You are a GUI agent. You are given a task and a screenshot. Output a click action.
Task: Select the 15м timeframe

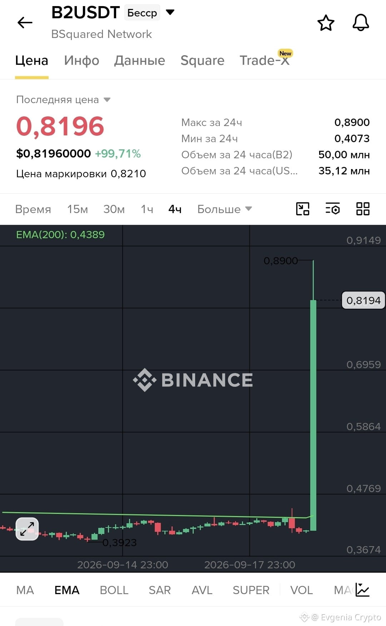(78, 209)
